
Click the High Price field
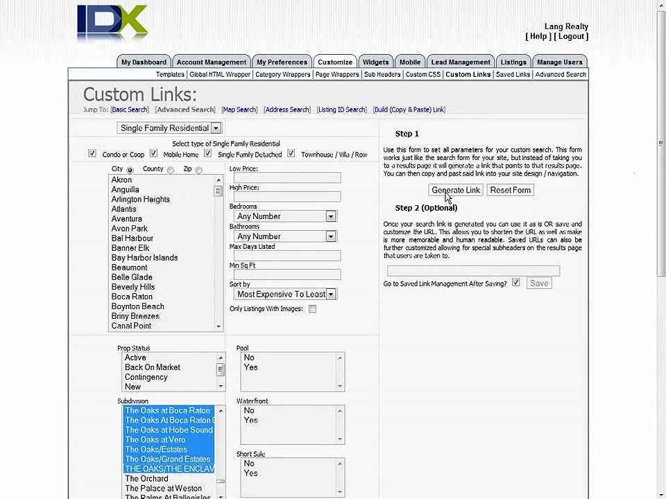click(x=287, y=196)
